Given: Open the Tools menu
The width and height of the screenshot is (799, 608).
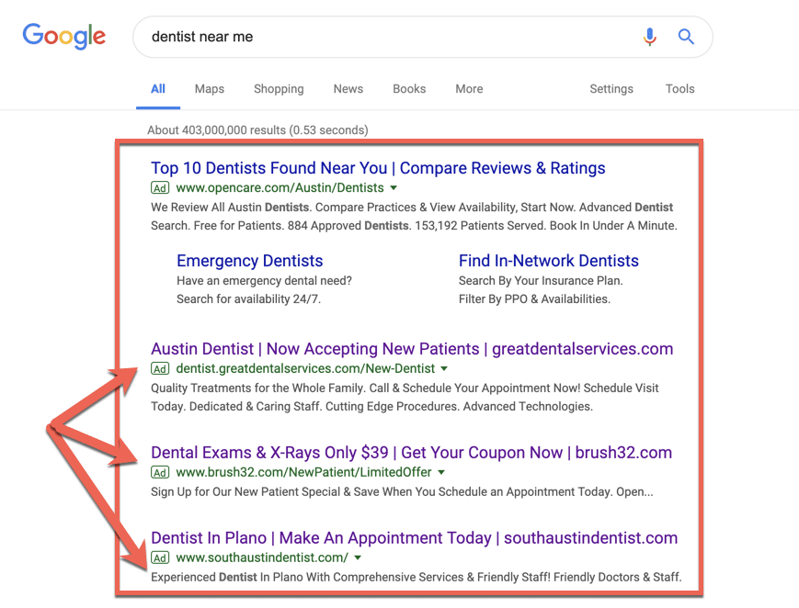Looking at the screenshot, I should click(679, 89).
